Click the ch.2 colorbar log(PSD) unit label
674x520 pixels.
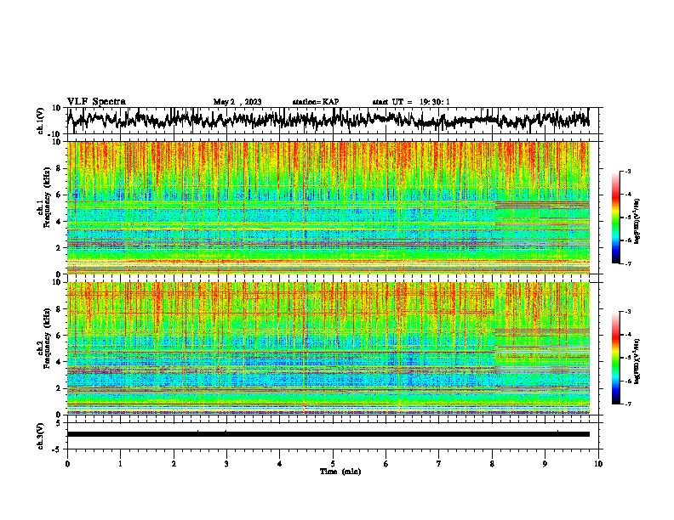click(637, 361)
